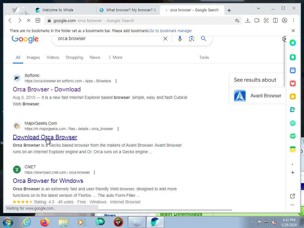The height and width of the screenshot is (228, 304).
Task: Click the horizontal page scrollbar
Action: (x=165, y=210)
